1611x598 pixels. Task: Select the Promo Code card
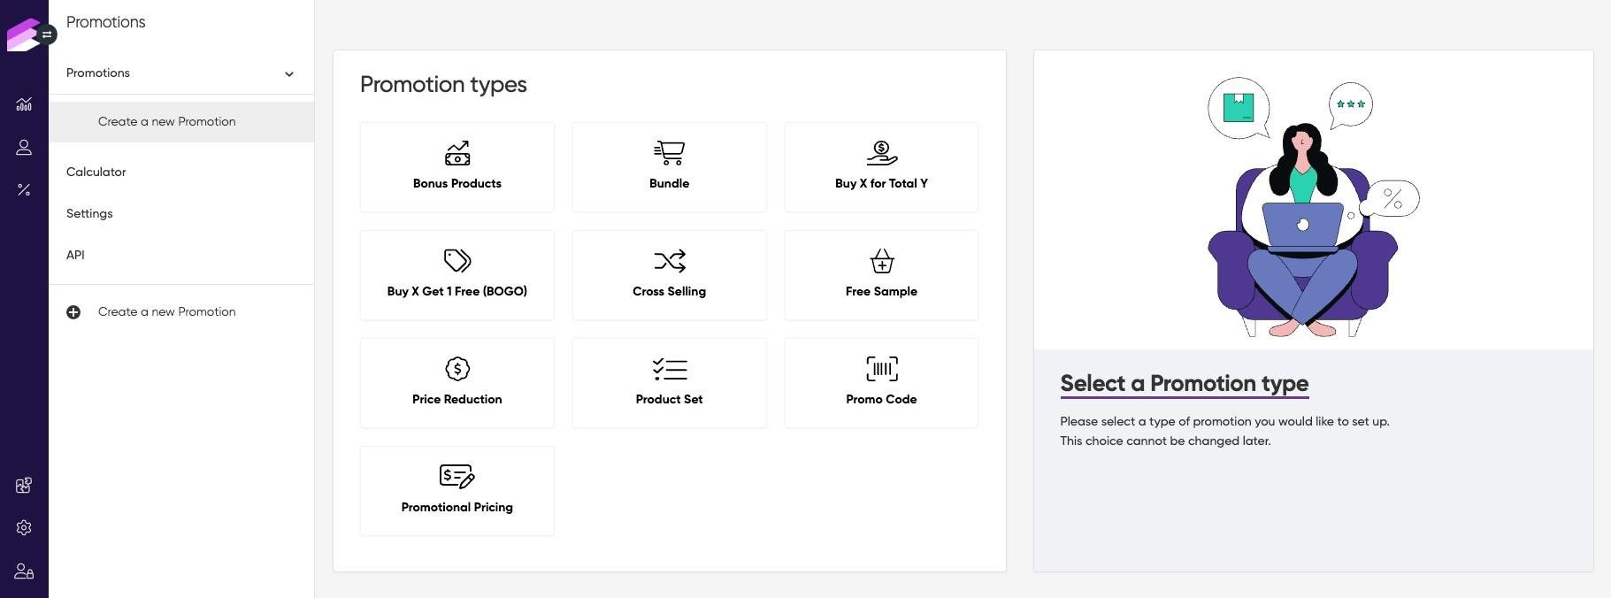pyautogui.click(x=881, y=383)
